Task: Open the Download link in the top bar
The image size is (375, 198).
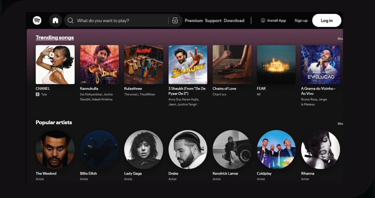Action: [234, 21]
